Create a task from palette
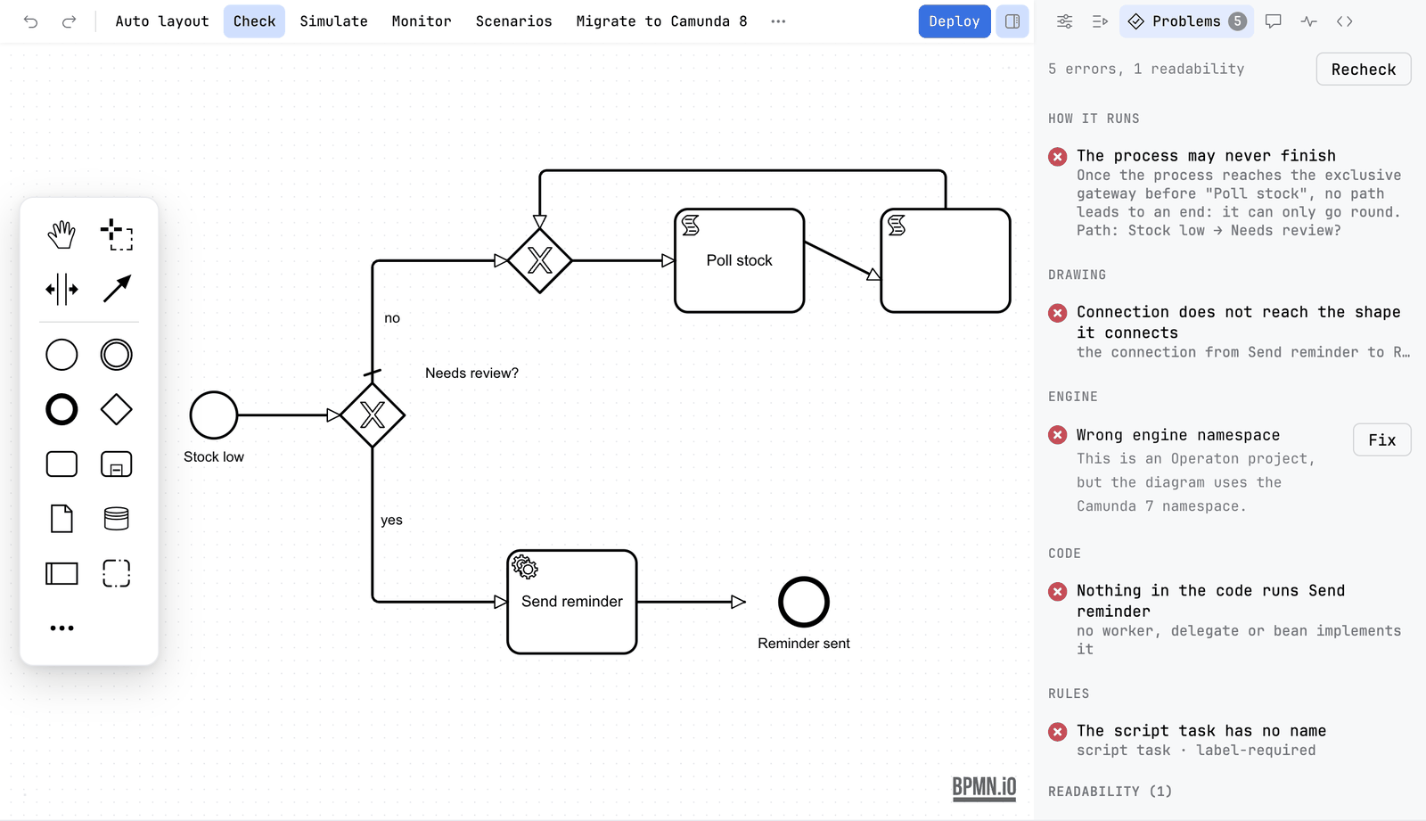The width and height of the screenshot is (1426, 821). click(x=61, y=464)
